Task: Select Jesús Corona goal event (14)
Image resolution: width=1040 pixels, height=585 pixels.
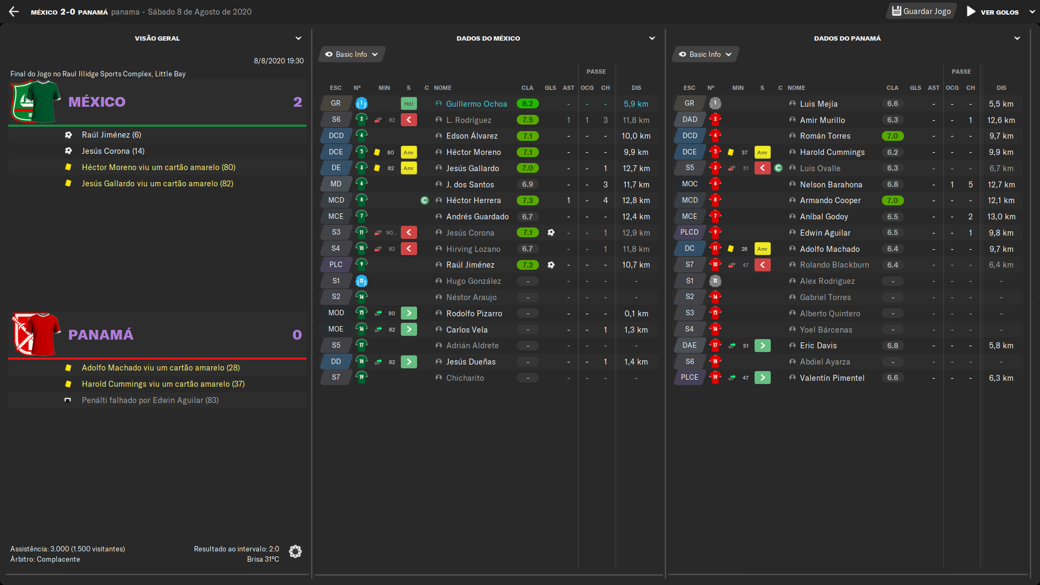Action: (157, 151)
